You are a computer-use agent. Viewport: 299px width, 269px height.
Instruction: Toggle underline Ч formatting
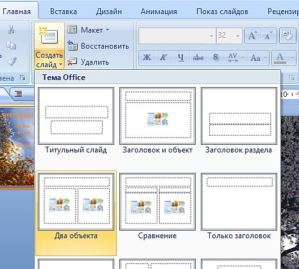pos(181,58)
